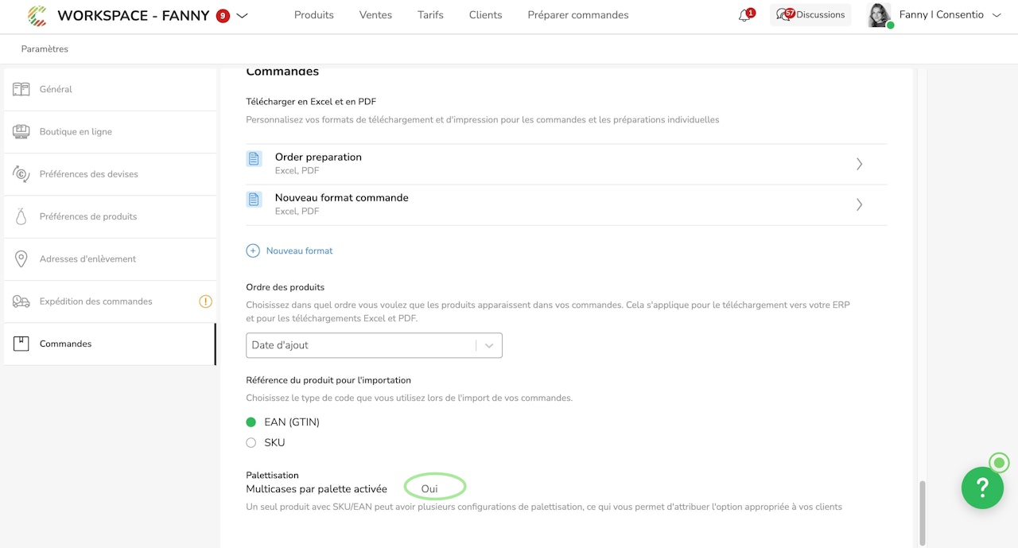Click the notifications bell icon

tap(744, 15)
